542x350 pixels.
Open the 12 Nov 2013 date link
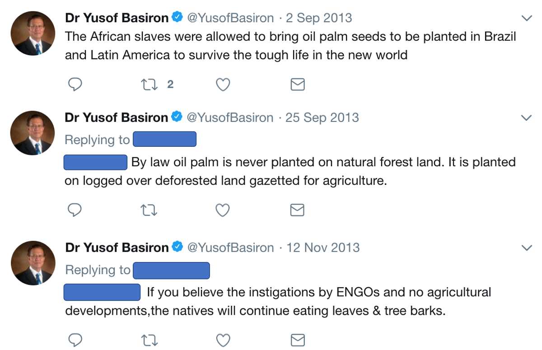coord(323,247)
